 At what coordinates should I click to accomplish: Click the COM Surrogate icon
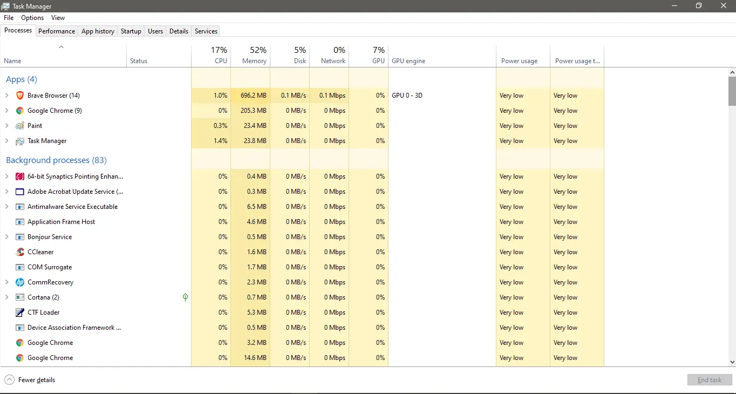[x=20, y=267]
